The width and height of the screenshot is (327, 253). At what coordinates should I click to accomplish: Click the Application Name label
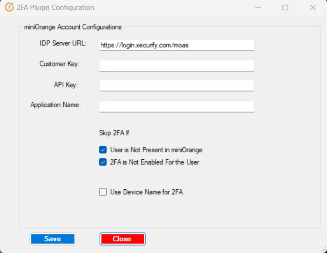(x=55, y=104)
